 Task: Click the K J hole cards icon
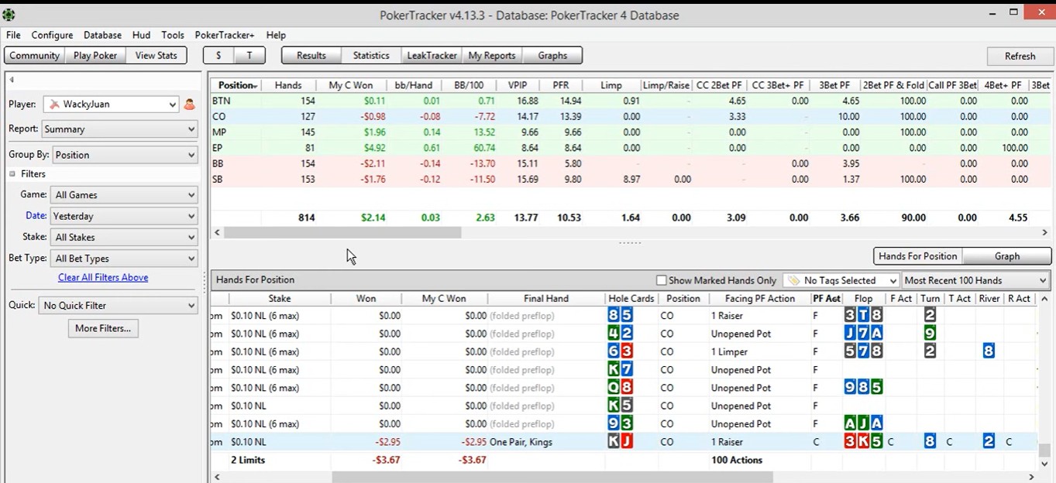click(620, 442)
